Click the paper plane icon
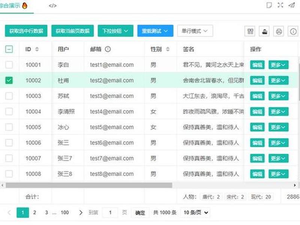This screenshot has width=300, height=225. [x=292, y=5]
